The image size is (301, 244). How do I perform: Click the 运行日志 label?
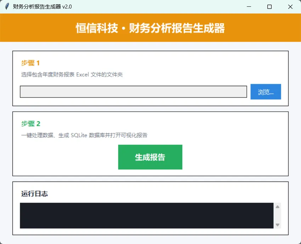tap(35, 194)
